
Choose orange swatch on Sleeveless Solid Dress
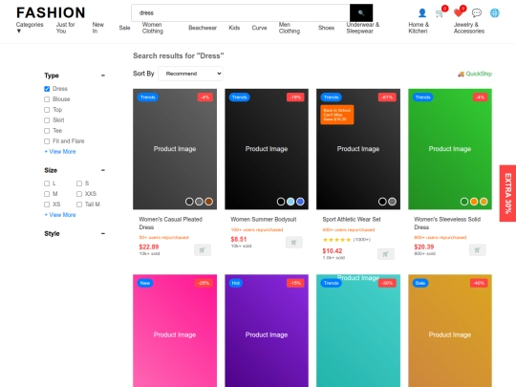(x=474, y=202)
